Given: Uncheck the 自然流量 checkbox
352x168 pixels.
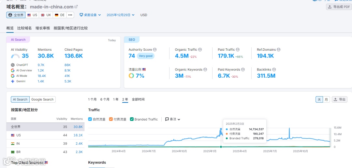Looking at the screenshot, I should pos(90,119).
